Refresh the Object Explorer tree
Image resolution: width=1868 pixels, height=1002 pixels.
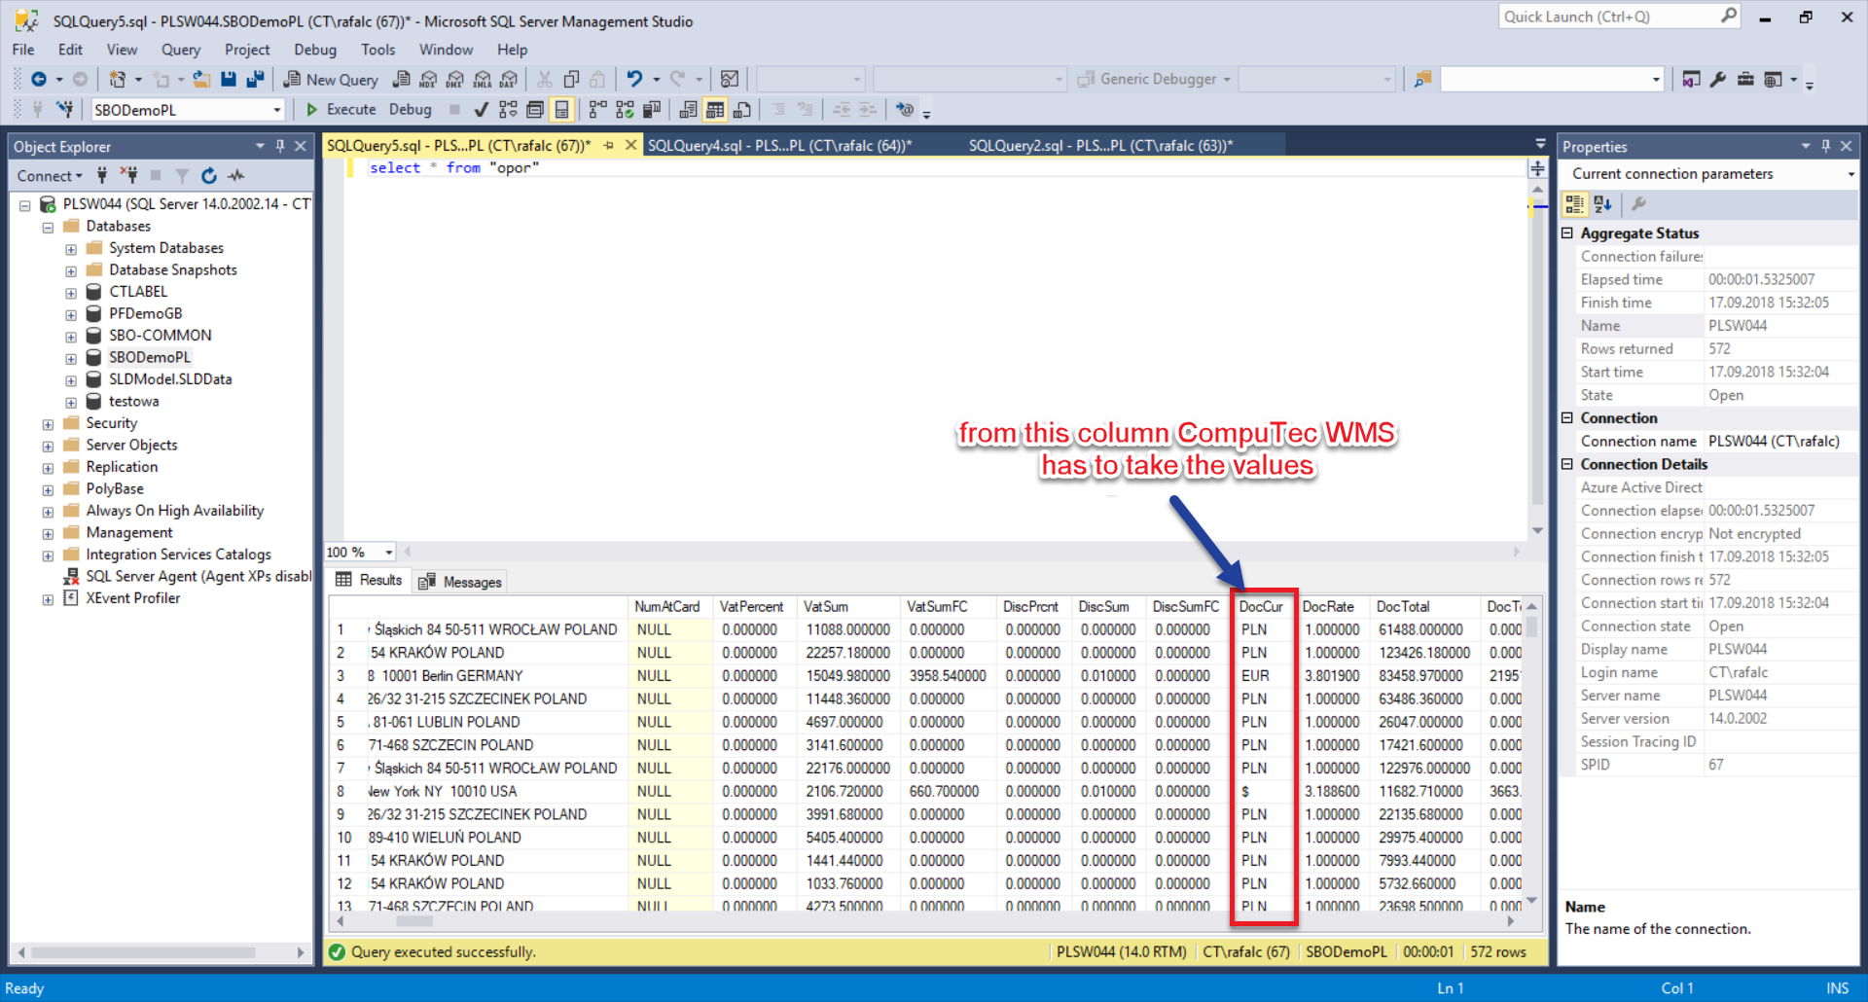[x=208, y=176]
